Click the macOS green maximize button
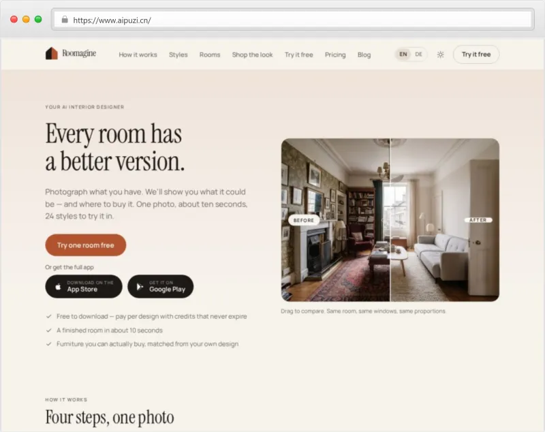 pos(38,20)
